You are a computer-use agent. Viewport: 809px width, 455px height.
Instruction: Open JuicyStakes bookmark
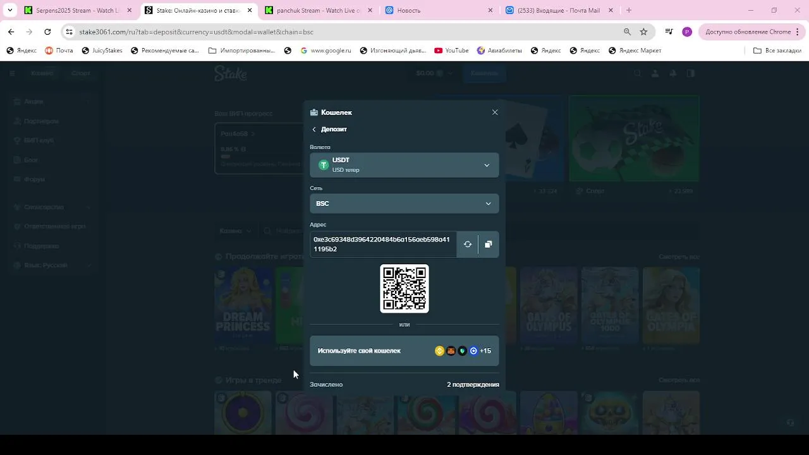click(x=100, y=51)
